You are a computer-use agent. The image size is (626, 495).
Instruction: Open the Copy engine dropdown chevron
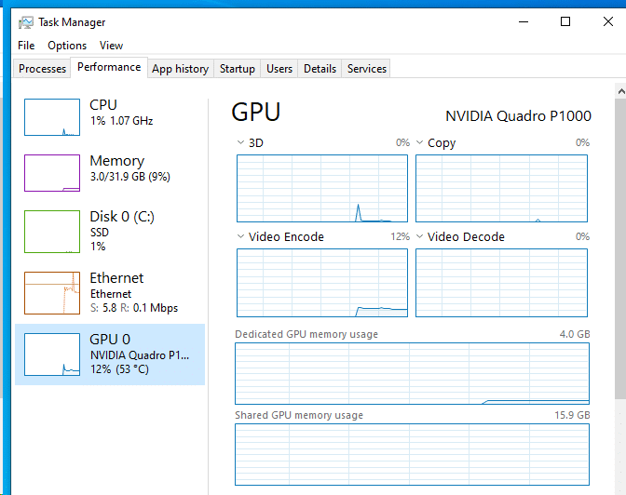coord(419,142)
